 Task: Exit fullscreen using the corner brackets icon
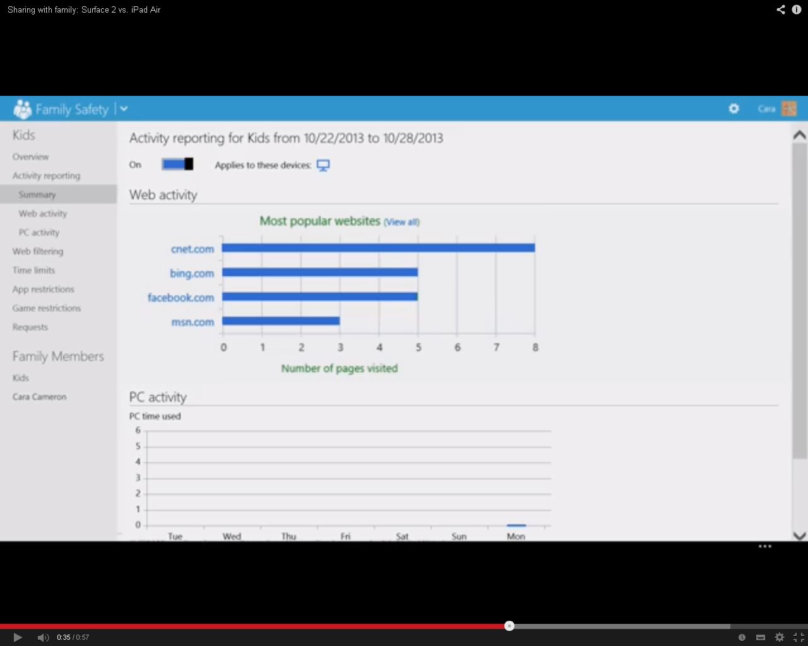pos(799,637)
